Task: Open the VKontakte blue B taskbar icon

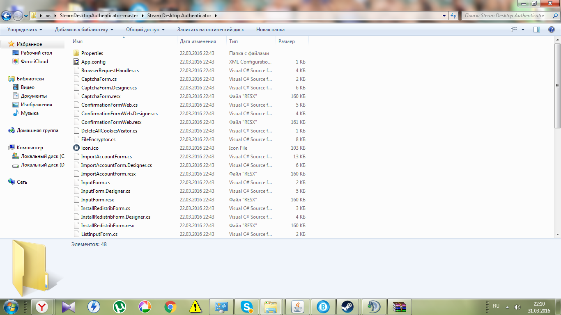Action: coord(323,307)
